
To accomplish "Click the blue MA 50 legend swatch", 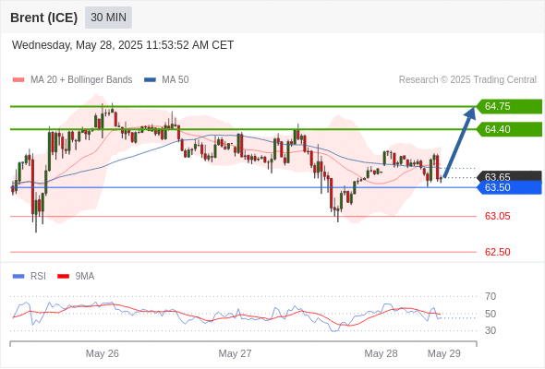I will tap(150, 80).
